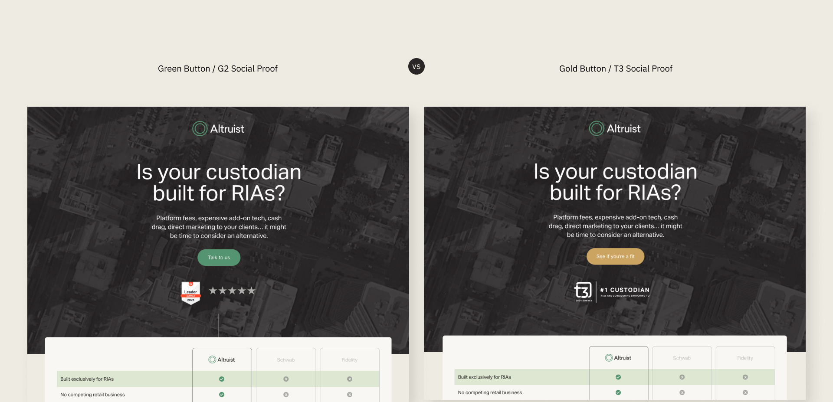Click Fidelity's gray X for "Built exclusively for RIAs", left table
Viewport: 833px width, 402px height.
tap(350, 379)
